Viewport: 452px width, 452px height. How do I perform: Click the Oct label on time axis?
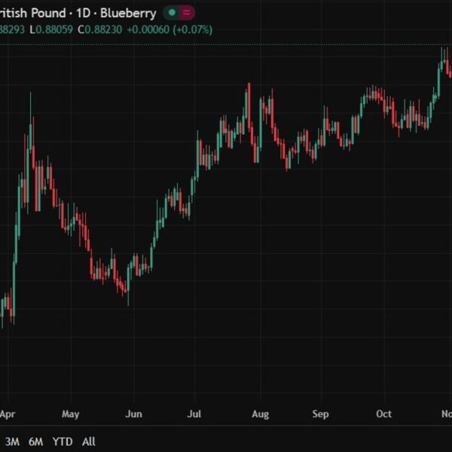click(x=384, y=414)
